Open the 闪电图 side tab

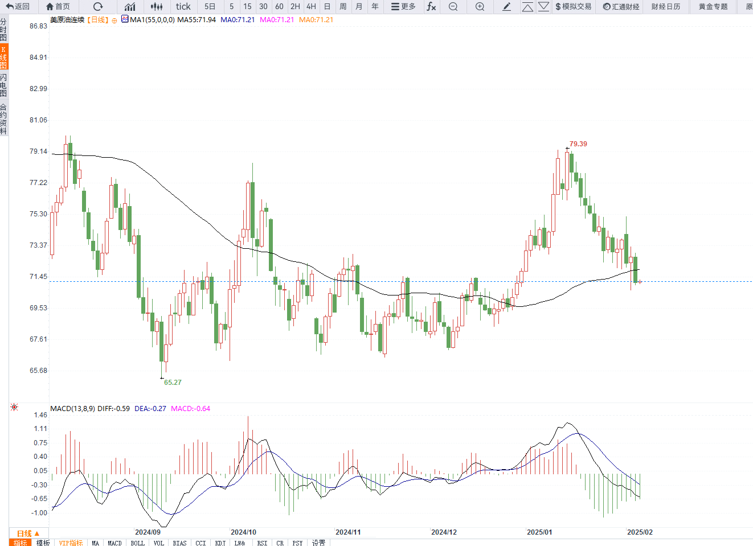pos(3,85)
